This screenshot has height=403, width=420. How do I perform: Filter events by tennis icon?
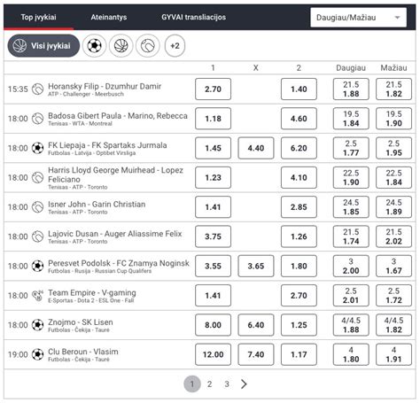tap(148, 46)
